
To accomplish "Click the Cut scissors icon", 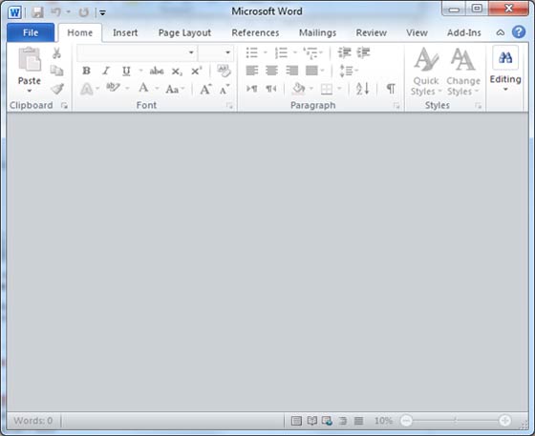I will click(56, 53).
